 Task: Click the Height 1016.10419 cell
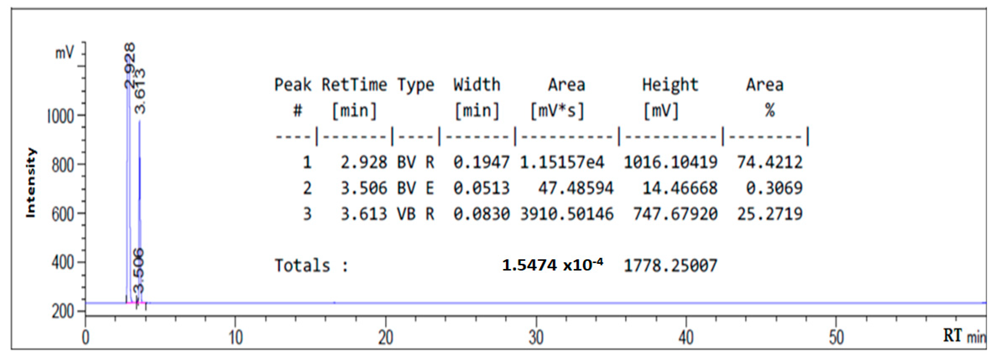pyautogui.click(x=670, y=162)
